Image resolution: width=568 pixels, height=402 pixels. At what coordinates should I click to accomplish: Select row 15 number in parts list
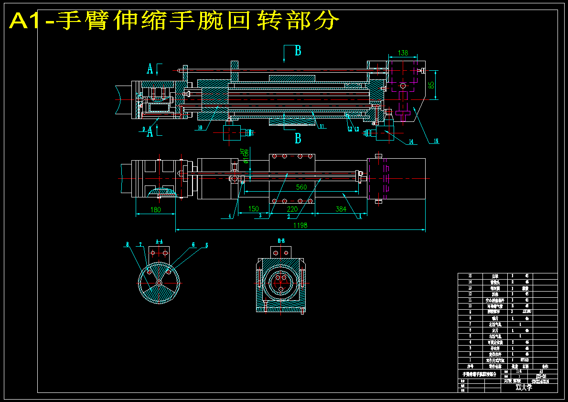click(470, 276)
